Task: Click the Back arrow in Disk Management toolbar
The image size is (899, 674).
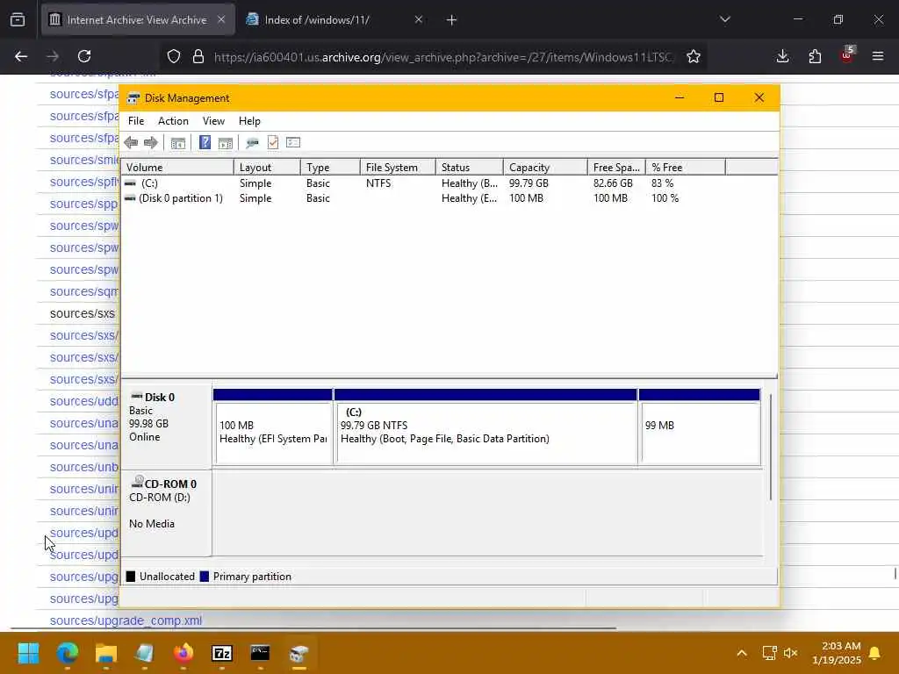Action: (131, 143)
